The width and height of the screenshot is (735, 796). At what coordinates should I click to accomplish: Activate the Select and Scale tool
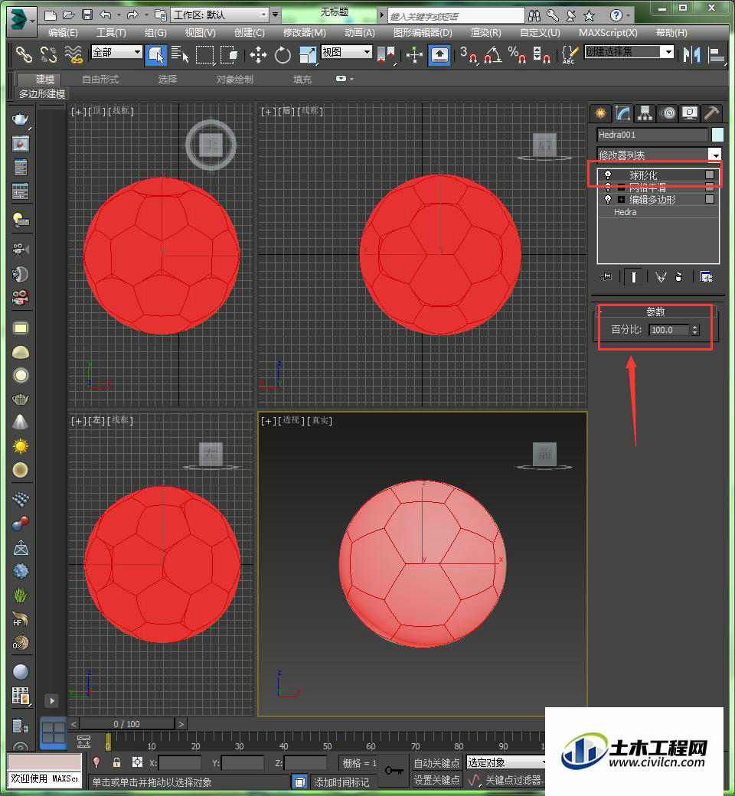point(307,54)
